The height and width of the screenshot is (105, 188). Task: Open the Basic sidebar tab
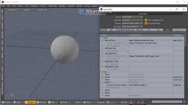coord(2,11)
